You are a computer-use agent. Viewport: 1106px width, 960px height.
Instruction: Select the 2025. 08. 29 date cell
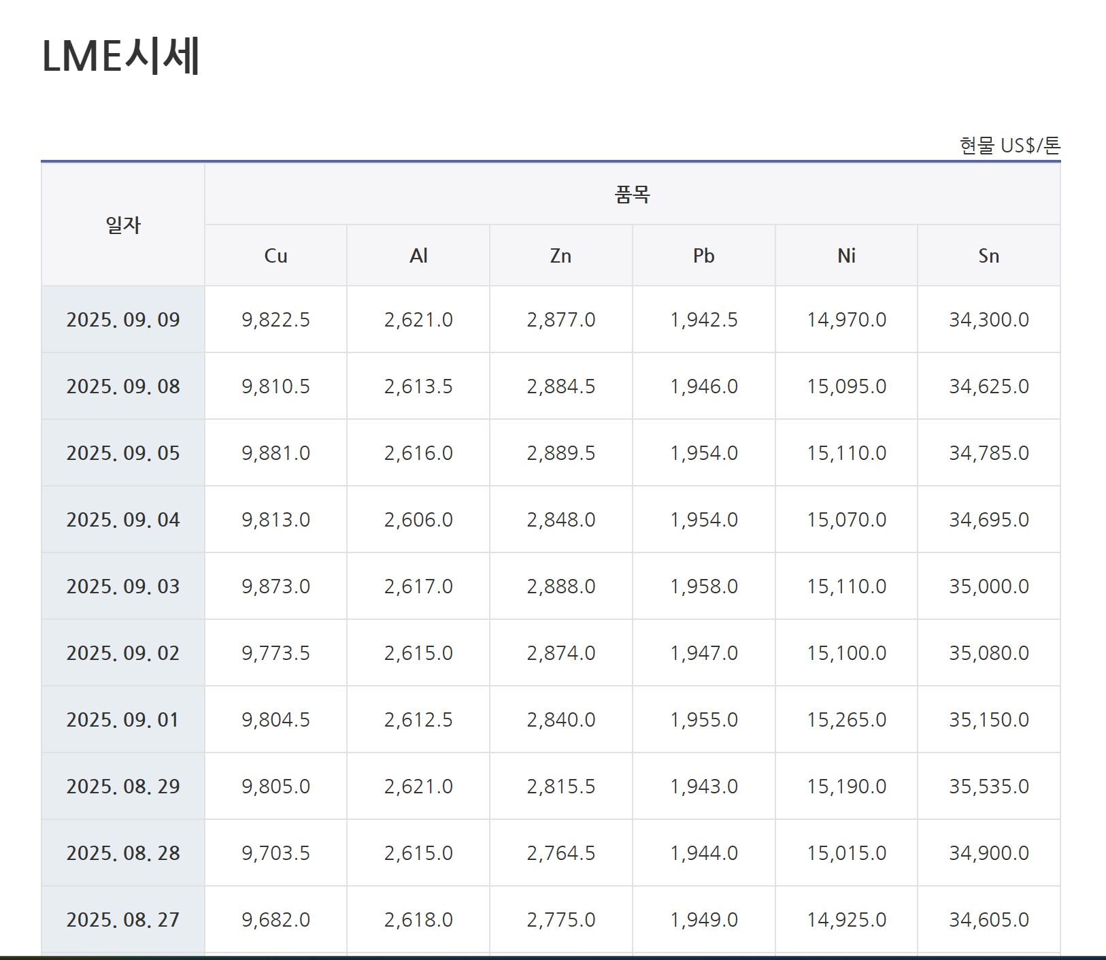coord(123,787)
